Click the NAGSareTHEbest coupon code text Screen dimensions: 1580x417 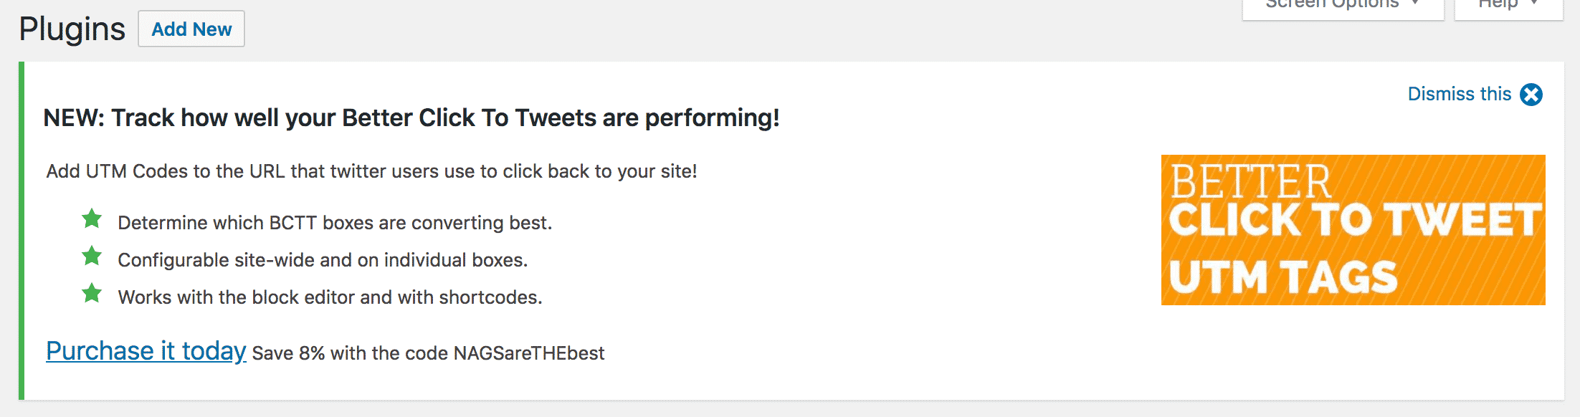[x=529, y=353]
